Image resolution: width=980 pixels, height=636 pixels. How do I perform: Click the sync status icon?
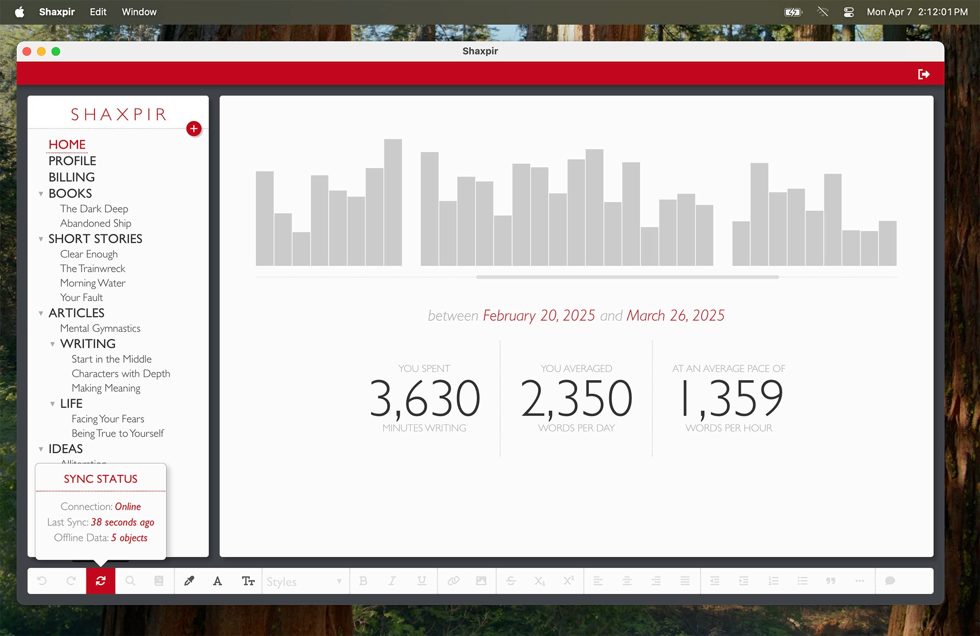coord(100,581)
